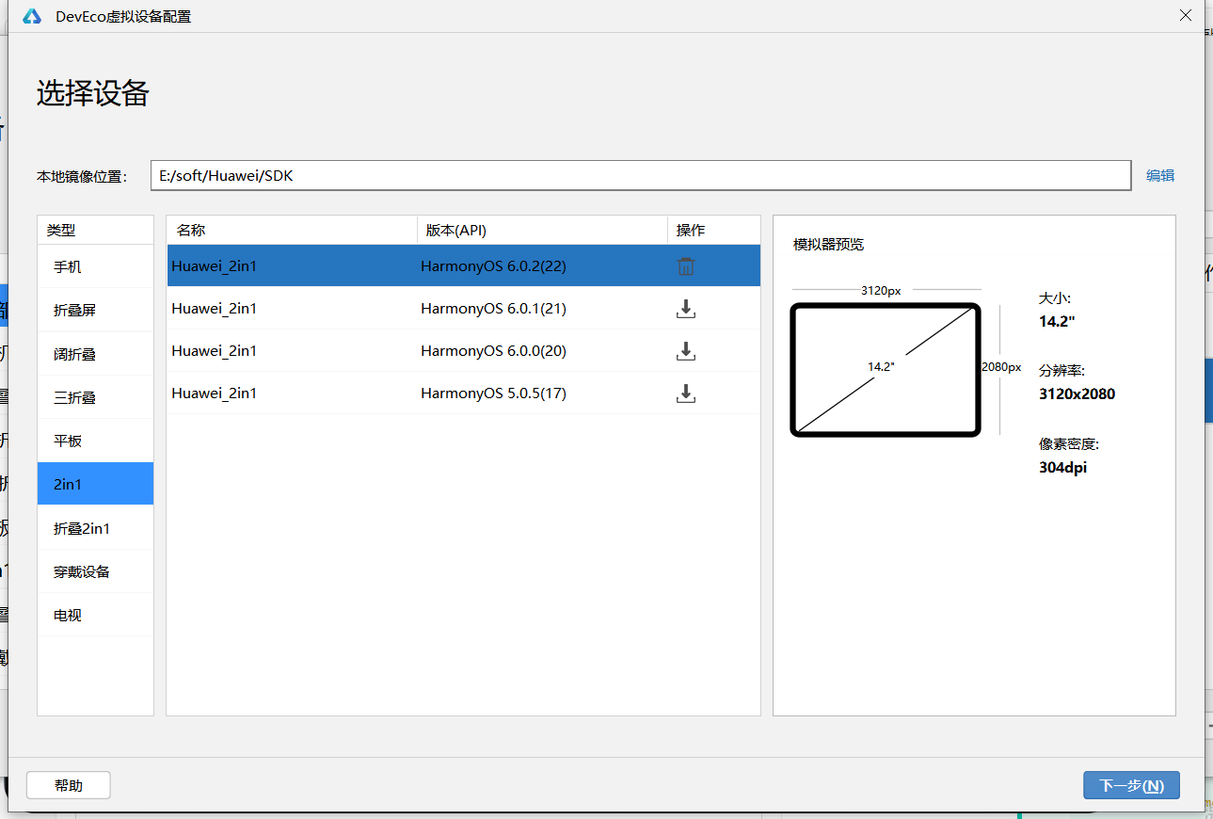Select the 穿戴设备 device type
The height and width of the screenshot is (819, 1213).
(95, 571)
